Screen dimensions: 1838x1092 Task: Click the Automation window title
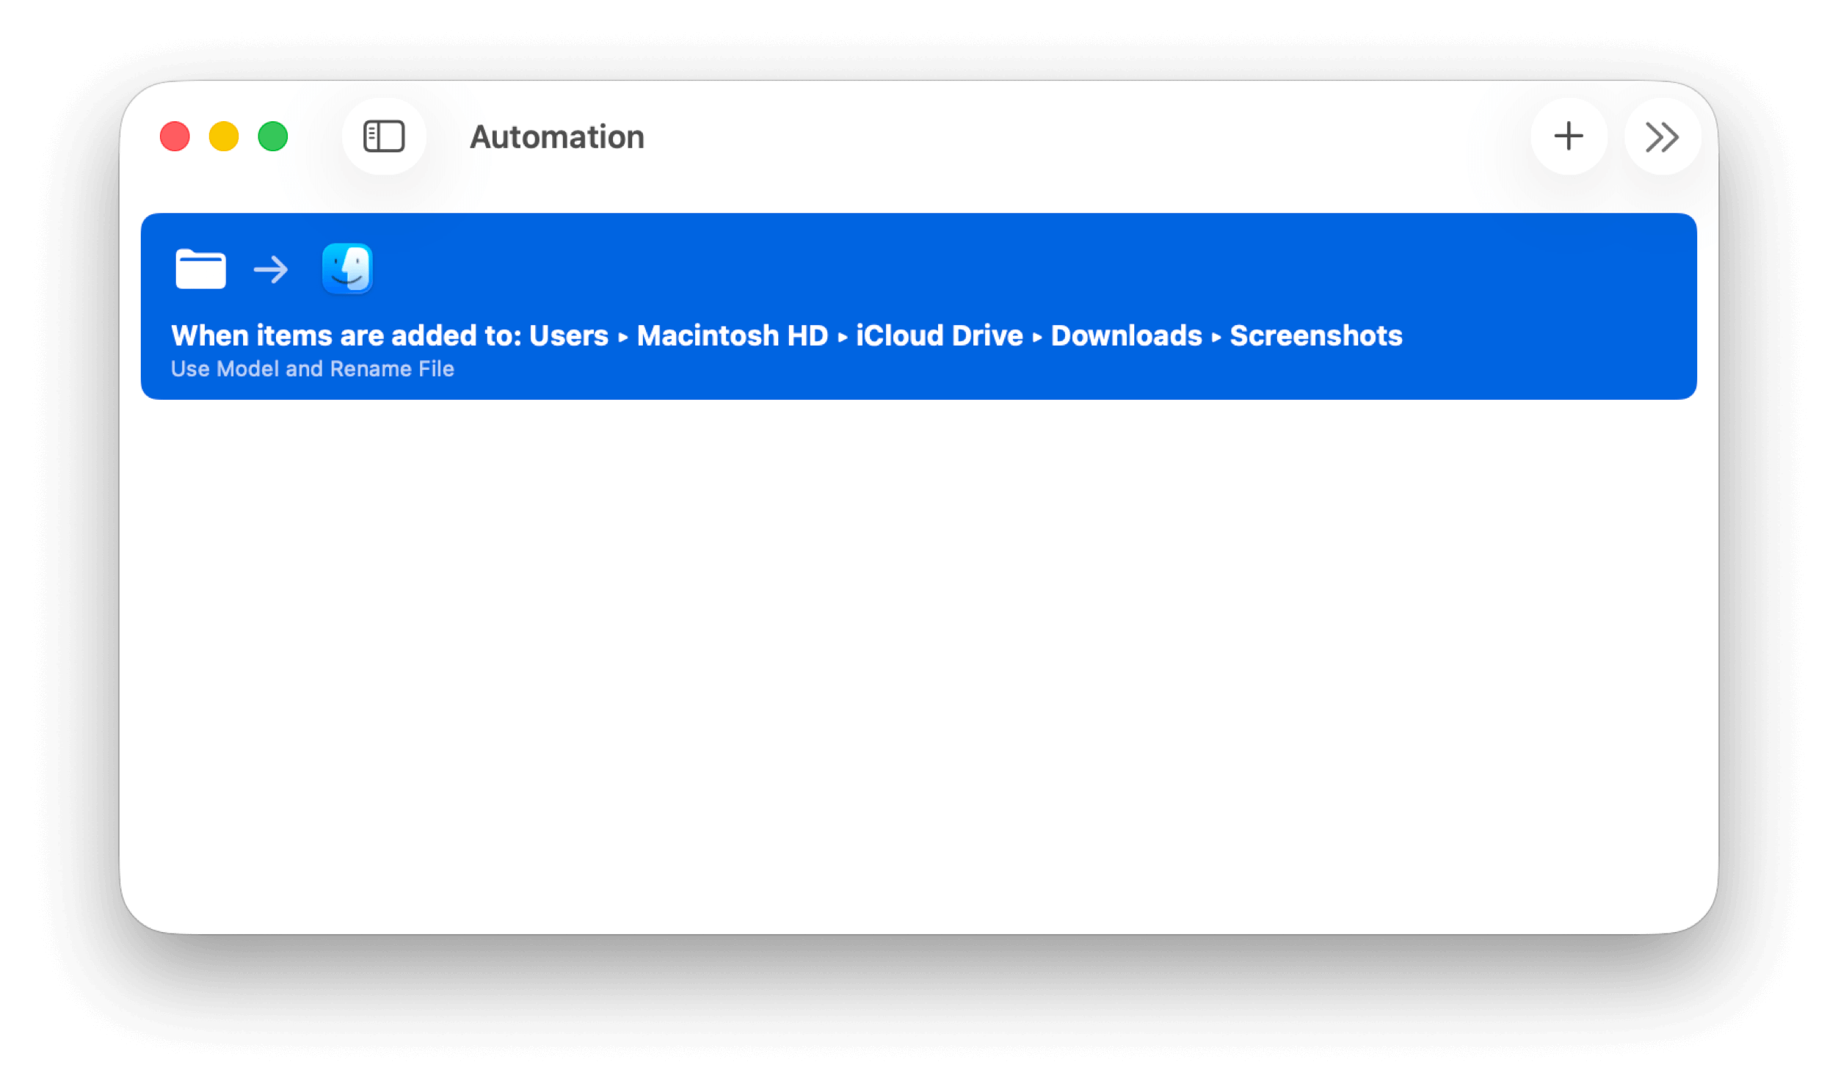coord(557,137)
